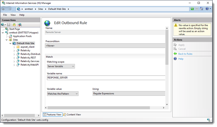Switch to Content View tab
The height and width of the screenshot is (127, 217).
(72, 115)
